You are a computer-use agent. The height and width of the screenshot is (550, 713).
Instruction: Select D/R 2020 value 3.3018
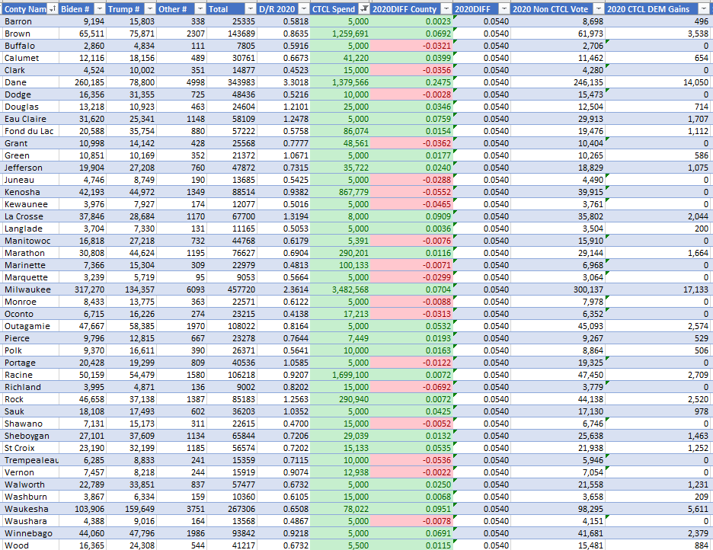pos(283,82)
